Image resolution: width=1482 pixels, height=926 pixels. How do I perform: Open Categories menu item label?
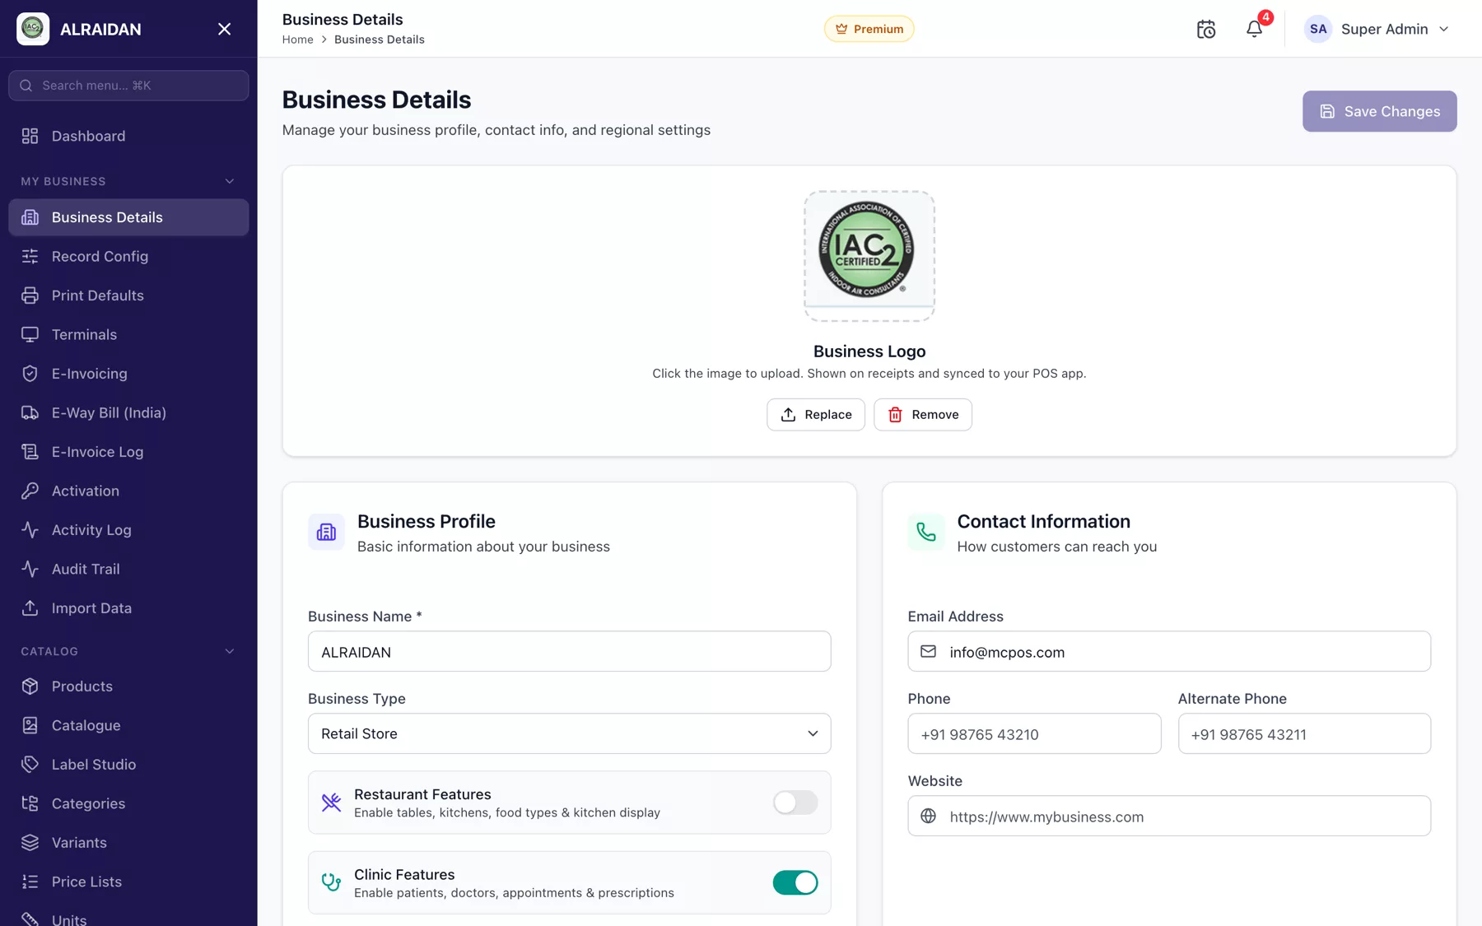tap(88, 803)
